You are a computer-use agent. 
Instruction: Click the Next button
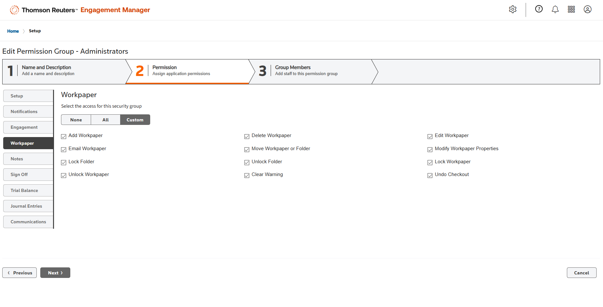[55, 273]
